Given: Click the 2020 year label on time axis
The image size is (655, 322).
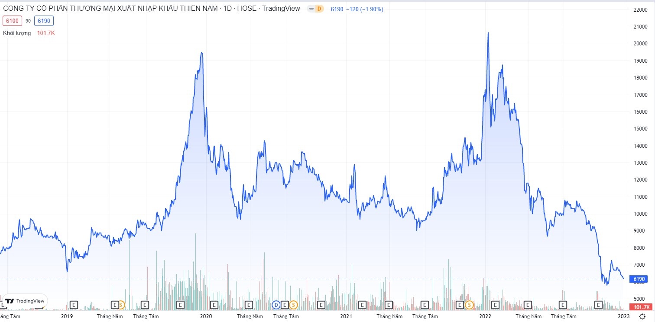Looking at the screenshot, I should tap(206, 316).
